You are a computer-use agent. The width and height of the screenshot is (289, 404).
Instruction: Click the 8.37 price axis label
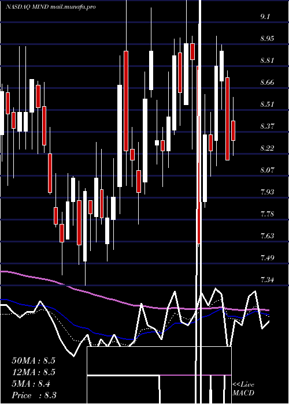click(x=267, y=126)
